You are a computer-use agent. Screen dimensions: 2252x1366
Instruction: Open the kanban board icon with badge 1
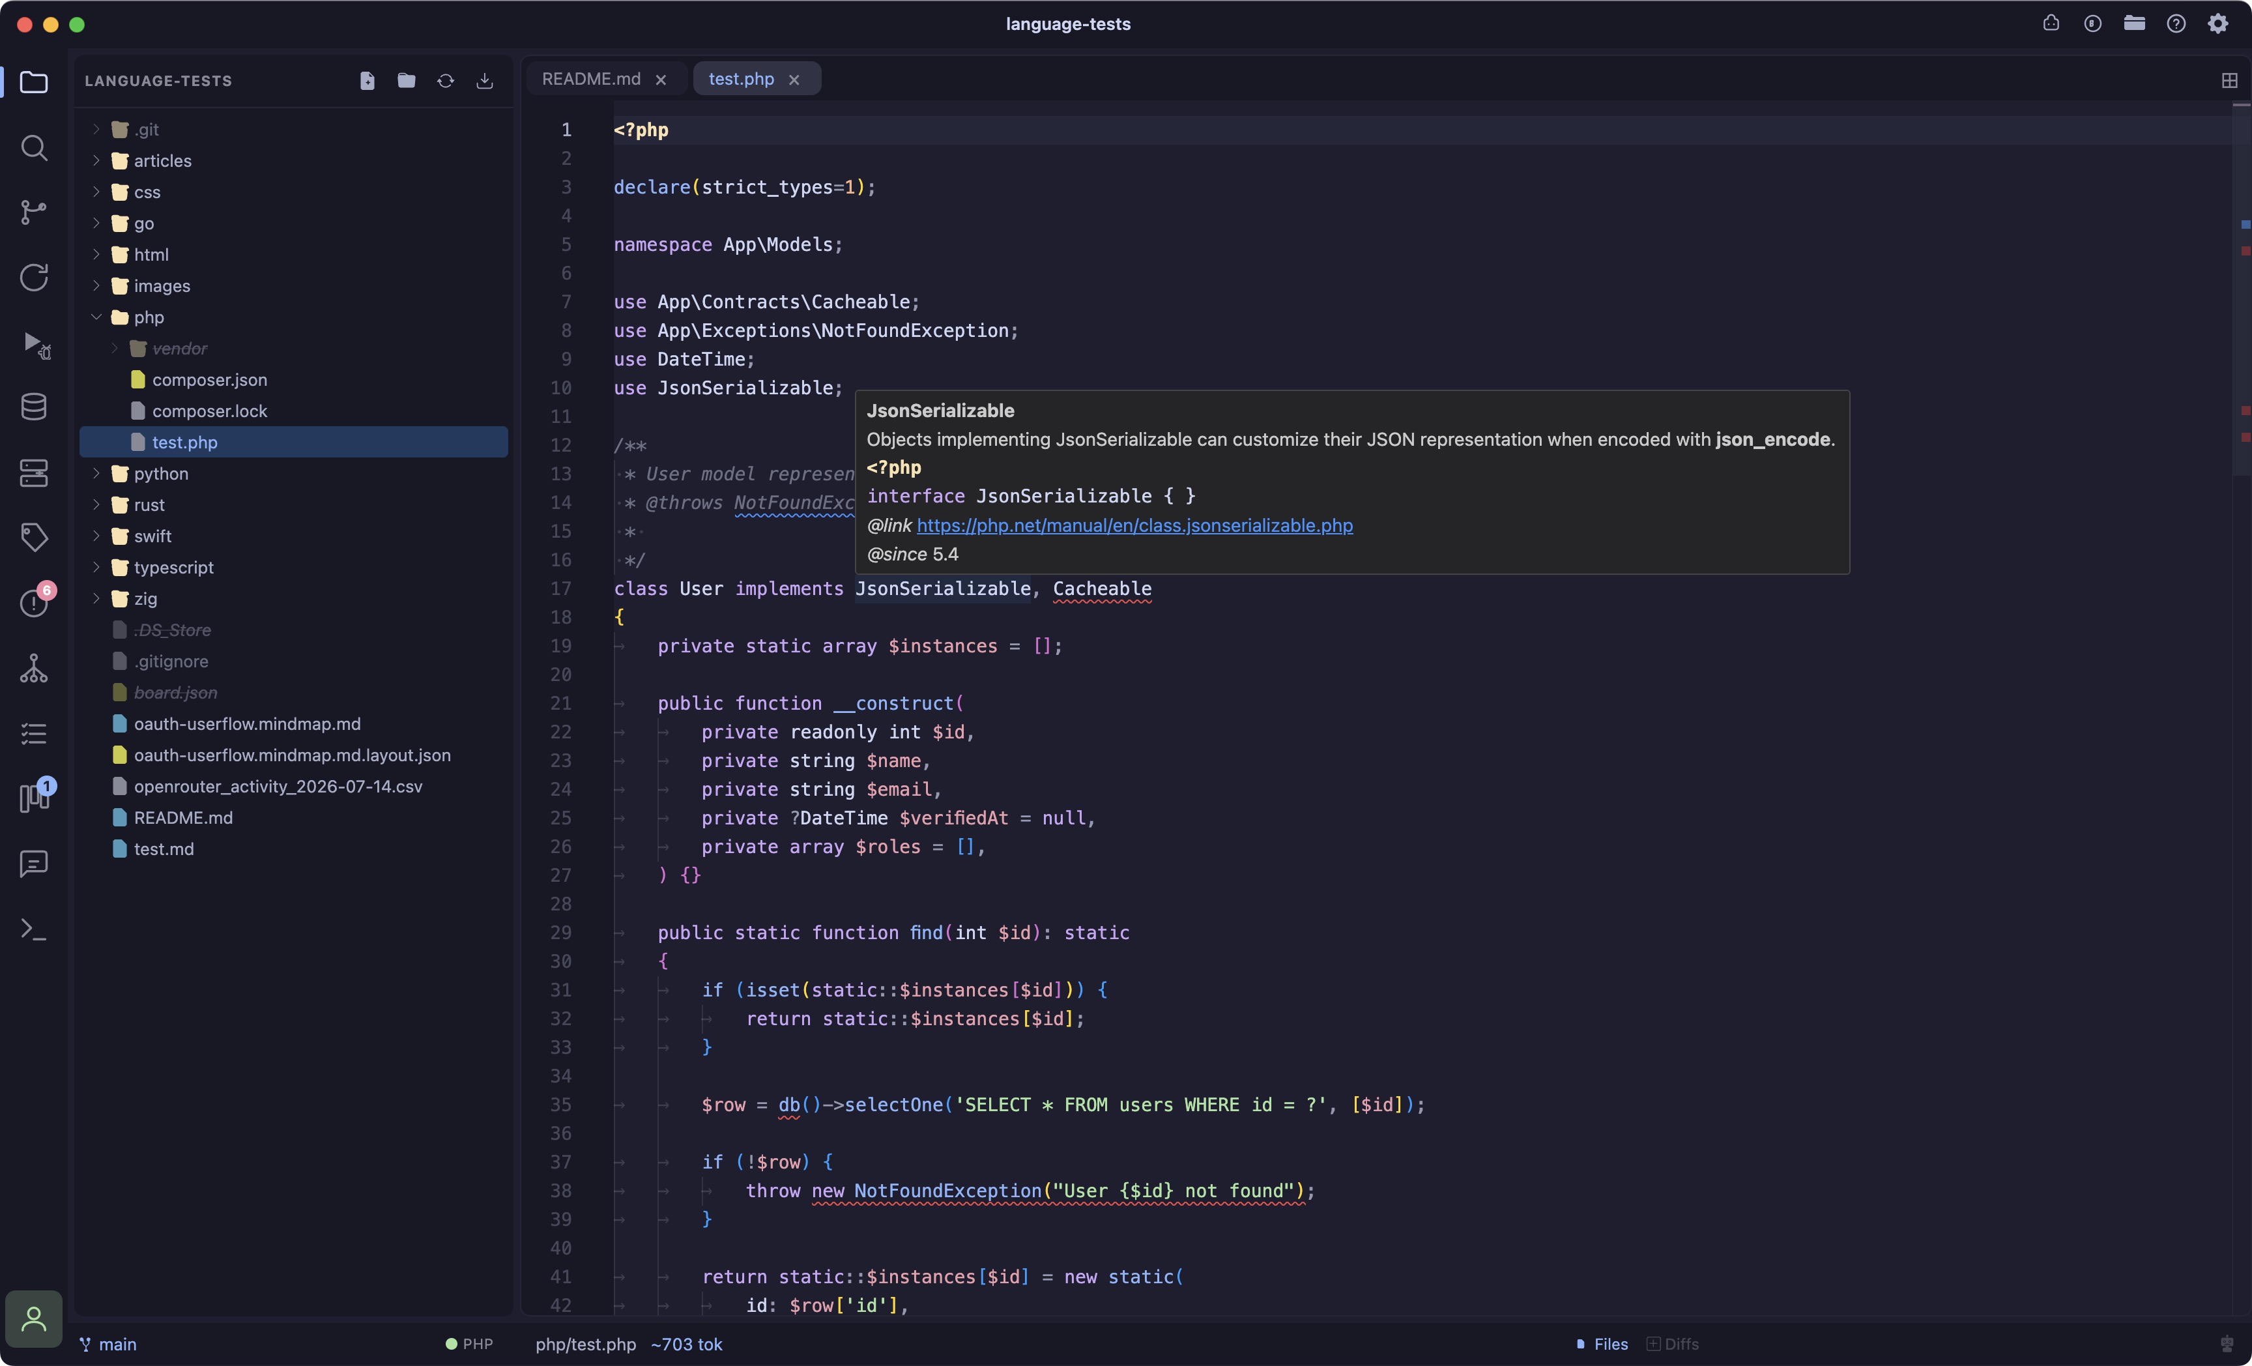click(x=34, y=797)
